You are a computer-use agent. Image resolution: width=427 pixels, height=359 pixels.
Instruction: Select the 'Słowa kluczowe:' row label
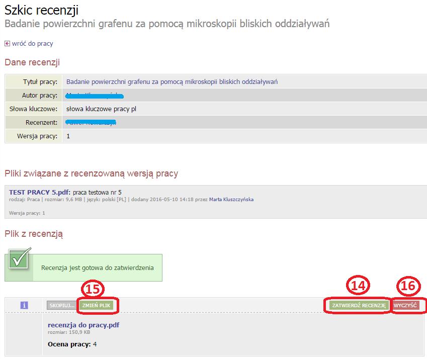(x=34, y=109)
